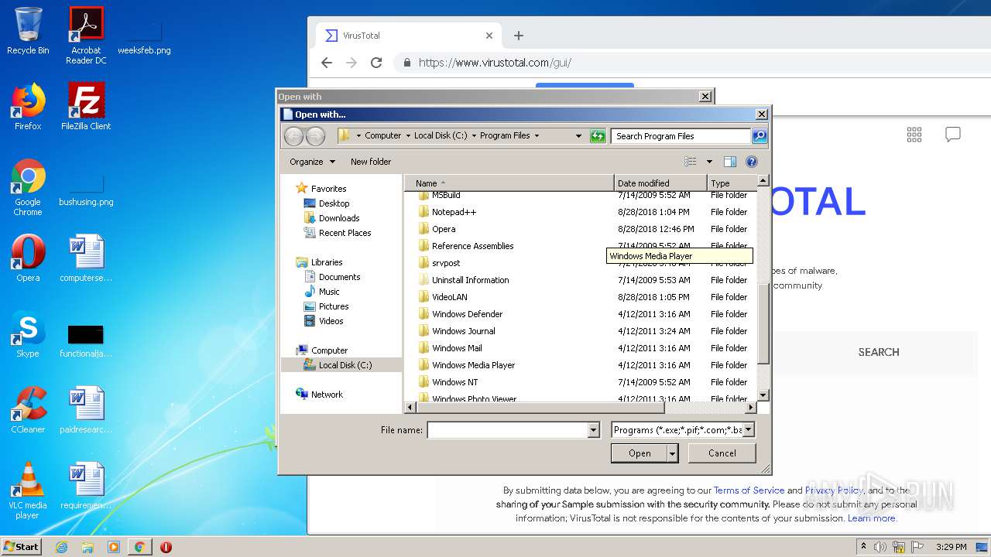Select the Windows Media Player folder
Viewport: 991px width, 557px height.
474,365
